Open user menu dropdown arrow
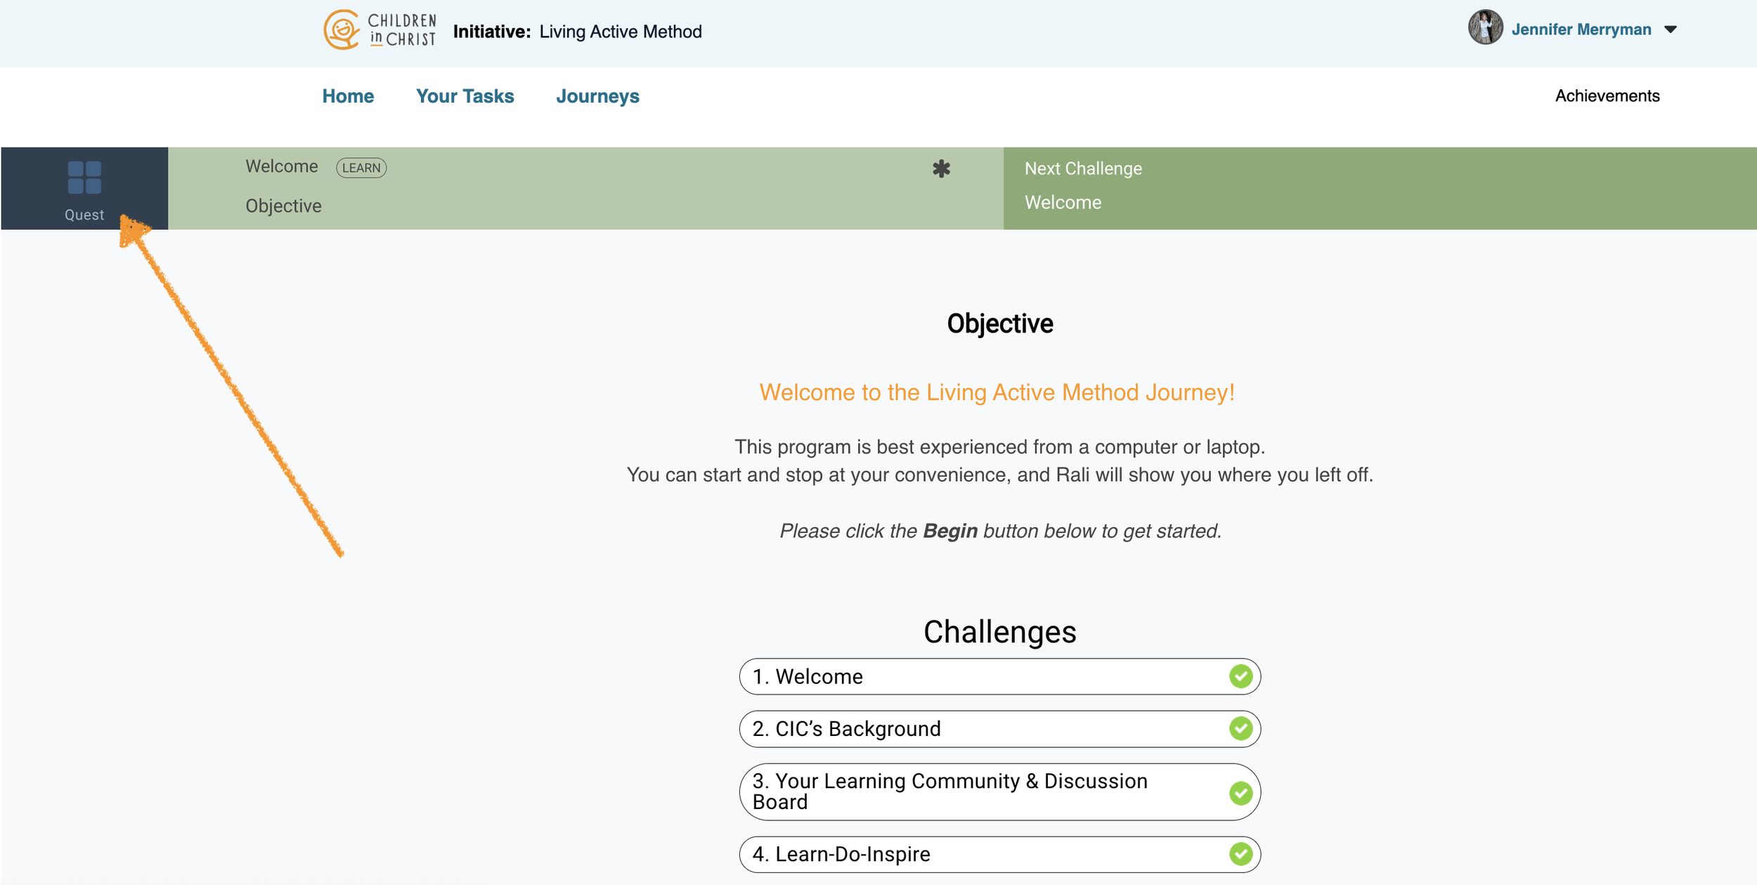 tap(1671, 30)
